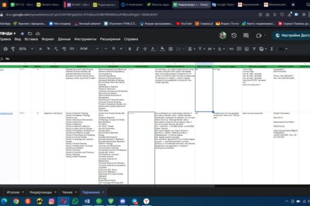Create a filter with funnel icon
The image size is (310, 206).
click(254, 49)
